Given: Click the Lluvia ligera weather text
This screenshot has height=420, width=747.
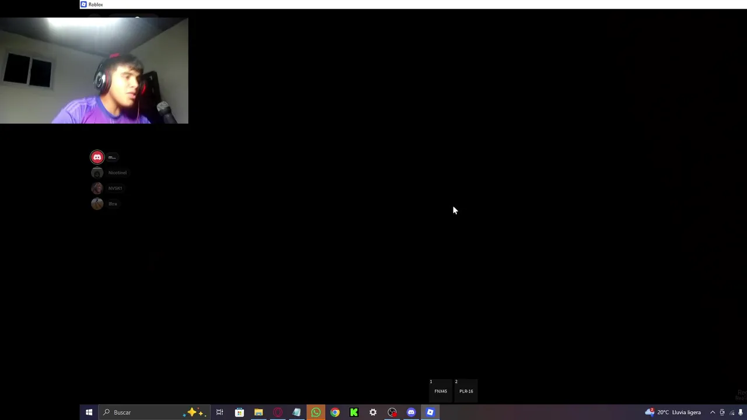Looking at the screenshot, I should click(687, 412).
